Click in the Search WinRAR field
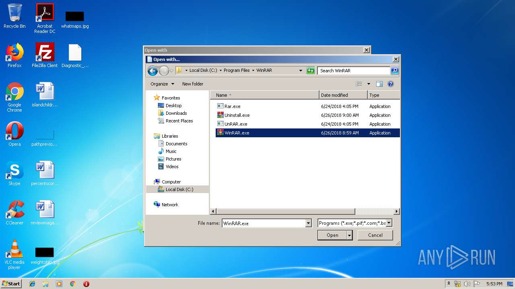 click(354, 70)
